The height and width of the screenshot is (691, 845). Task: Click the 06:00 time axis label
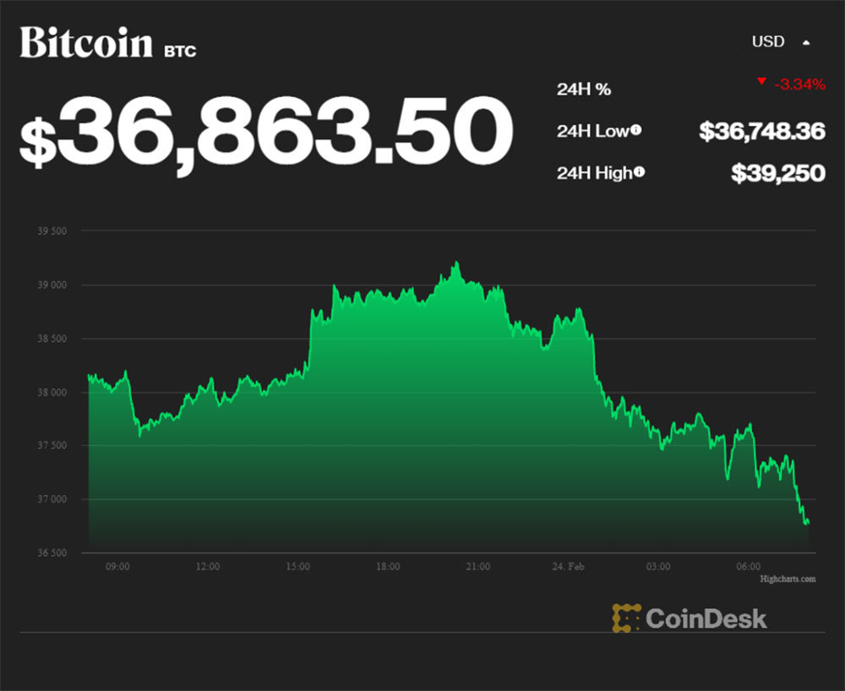click(x=749, y=567)
